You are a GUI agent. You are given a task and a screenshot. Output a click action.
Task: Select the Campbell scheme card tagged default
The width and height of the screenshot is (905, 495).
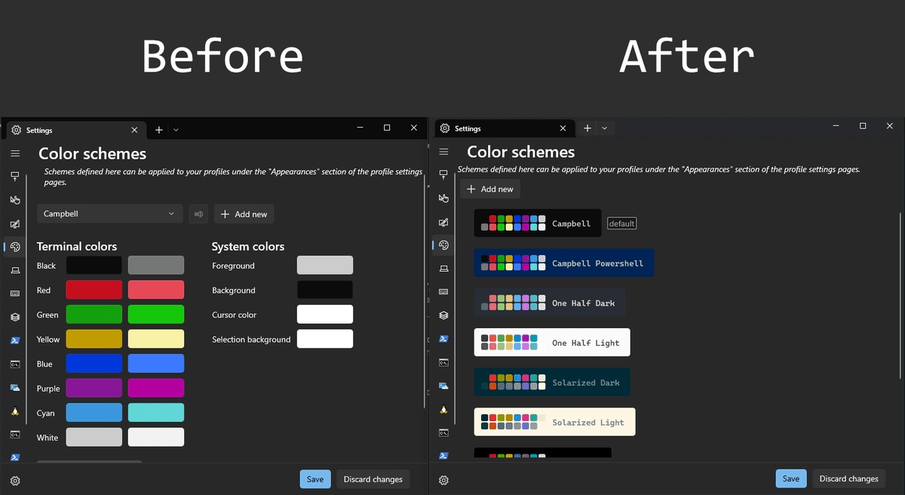pyautogui.click(x=538, y=223)
